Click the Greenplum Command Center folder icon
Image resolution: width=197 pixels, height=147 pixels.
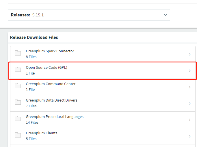[18, 86]
